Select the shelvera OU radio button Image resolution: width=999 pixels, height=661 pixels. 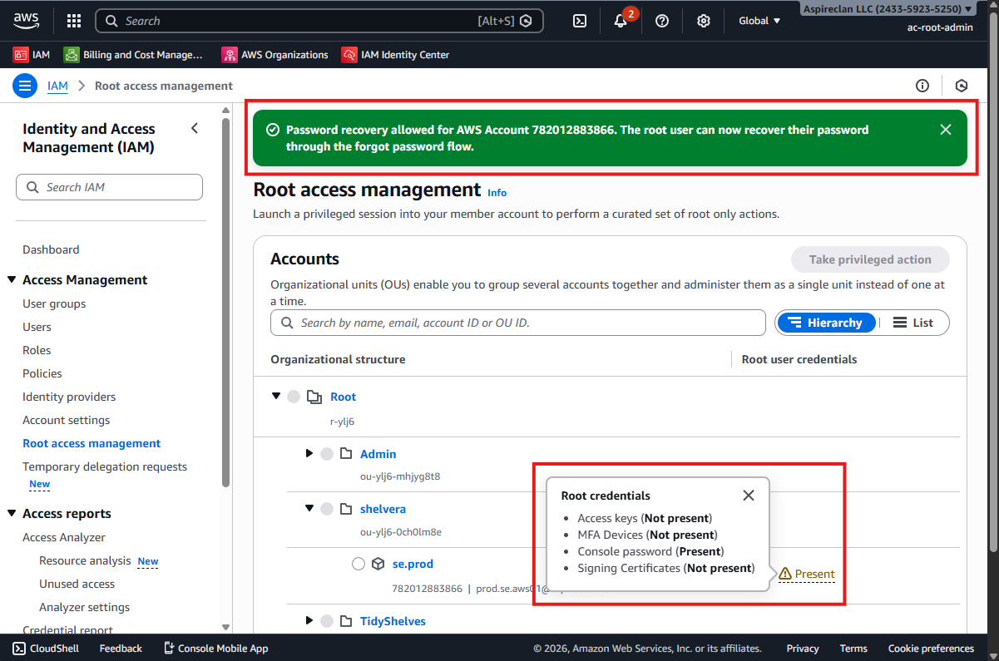tap(327, 509)
